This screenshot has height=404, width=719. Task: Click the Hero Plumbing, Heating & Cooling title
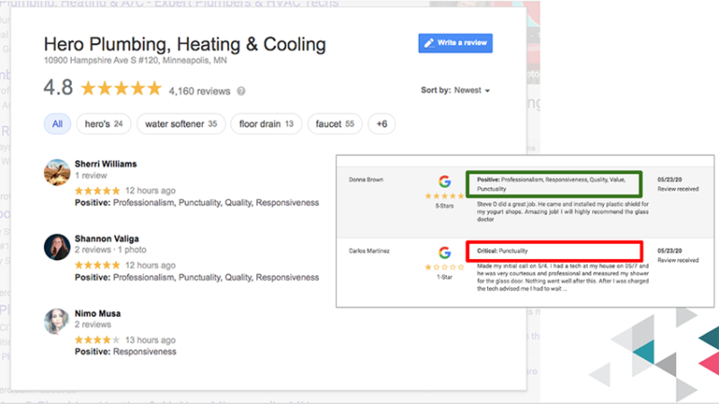tap(185, 44)
